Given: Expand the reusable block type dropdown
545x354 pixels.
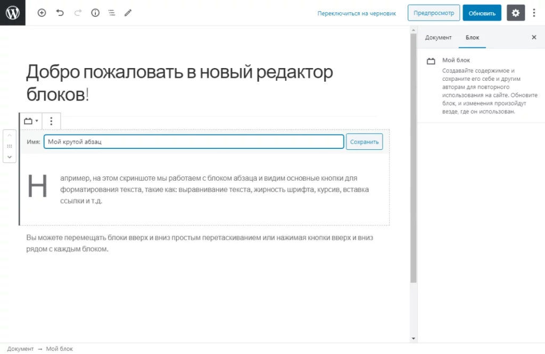Looking at the screenshot, I should coord(30,121).
